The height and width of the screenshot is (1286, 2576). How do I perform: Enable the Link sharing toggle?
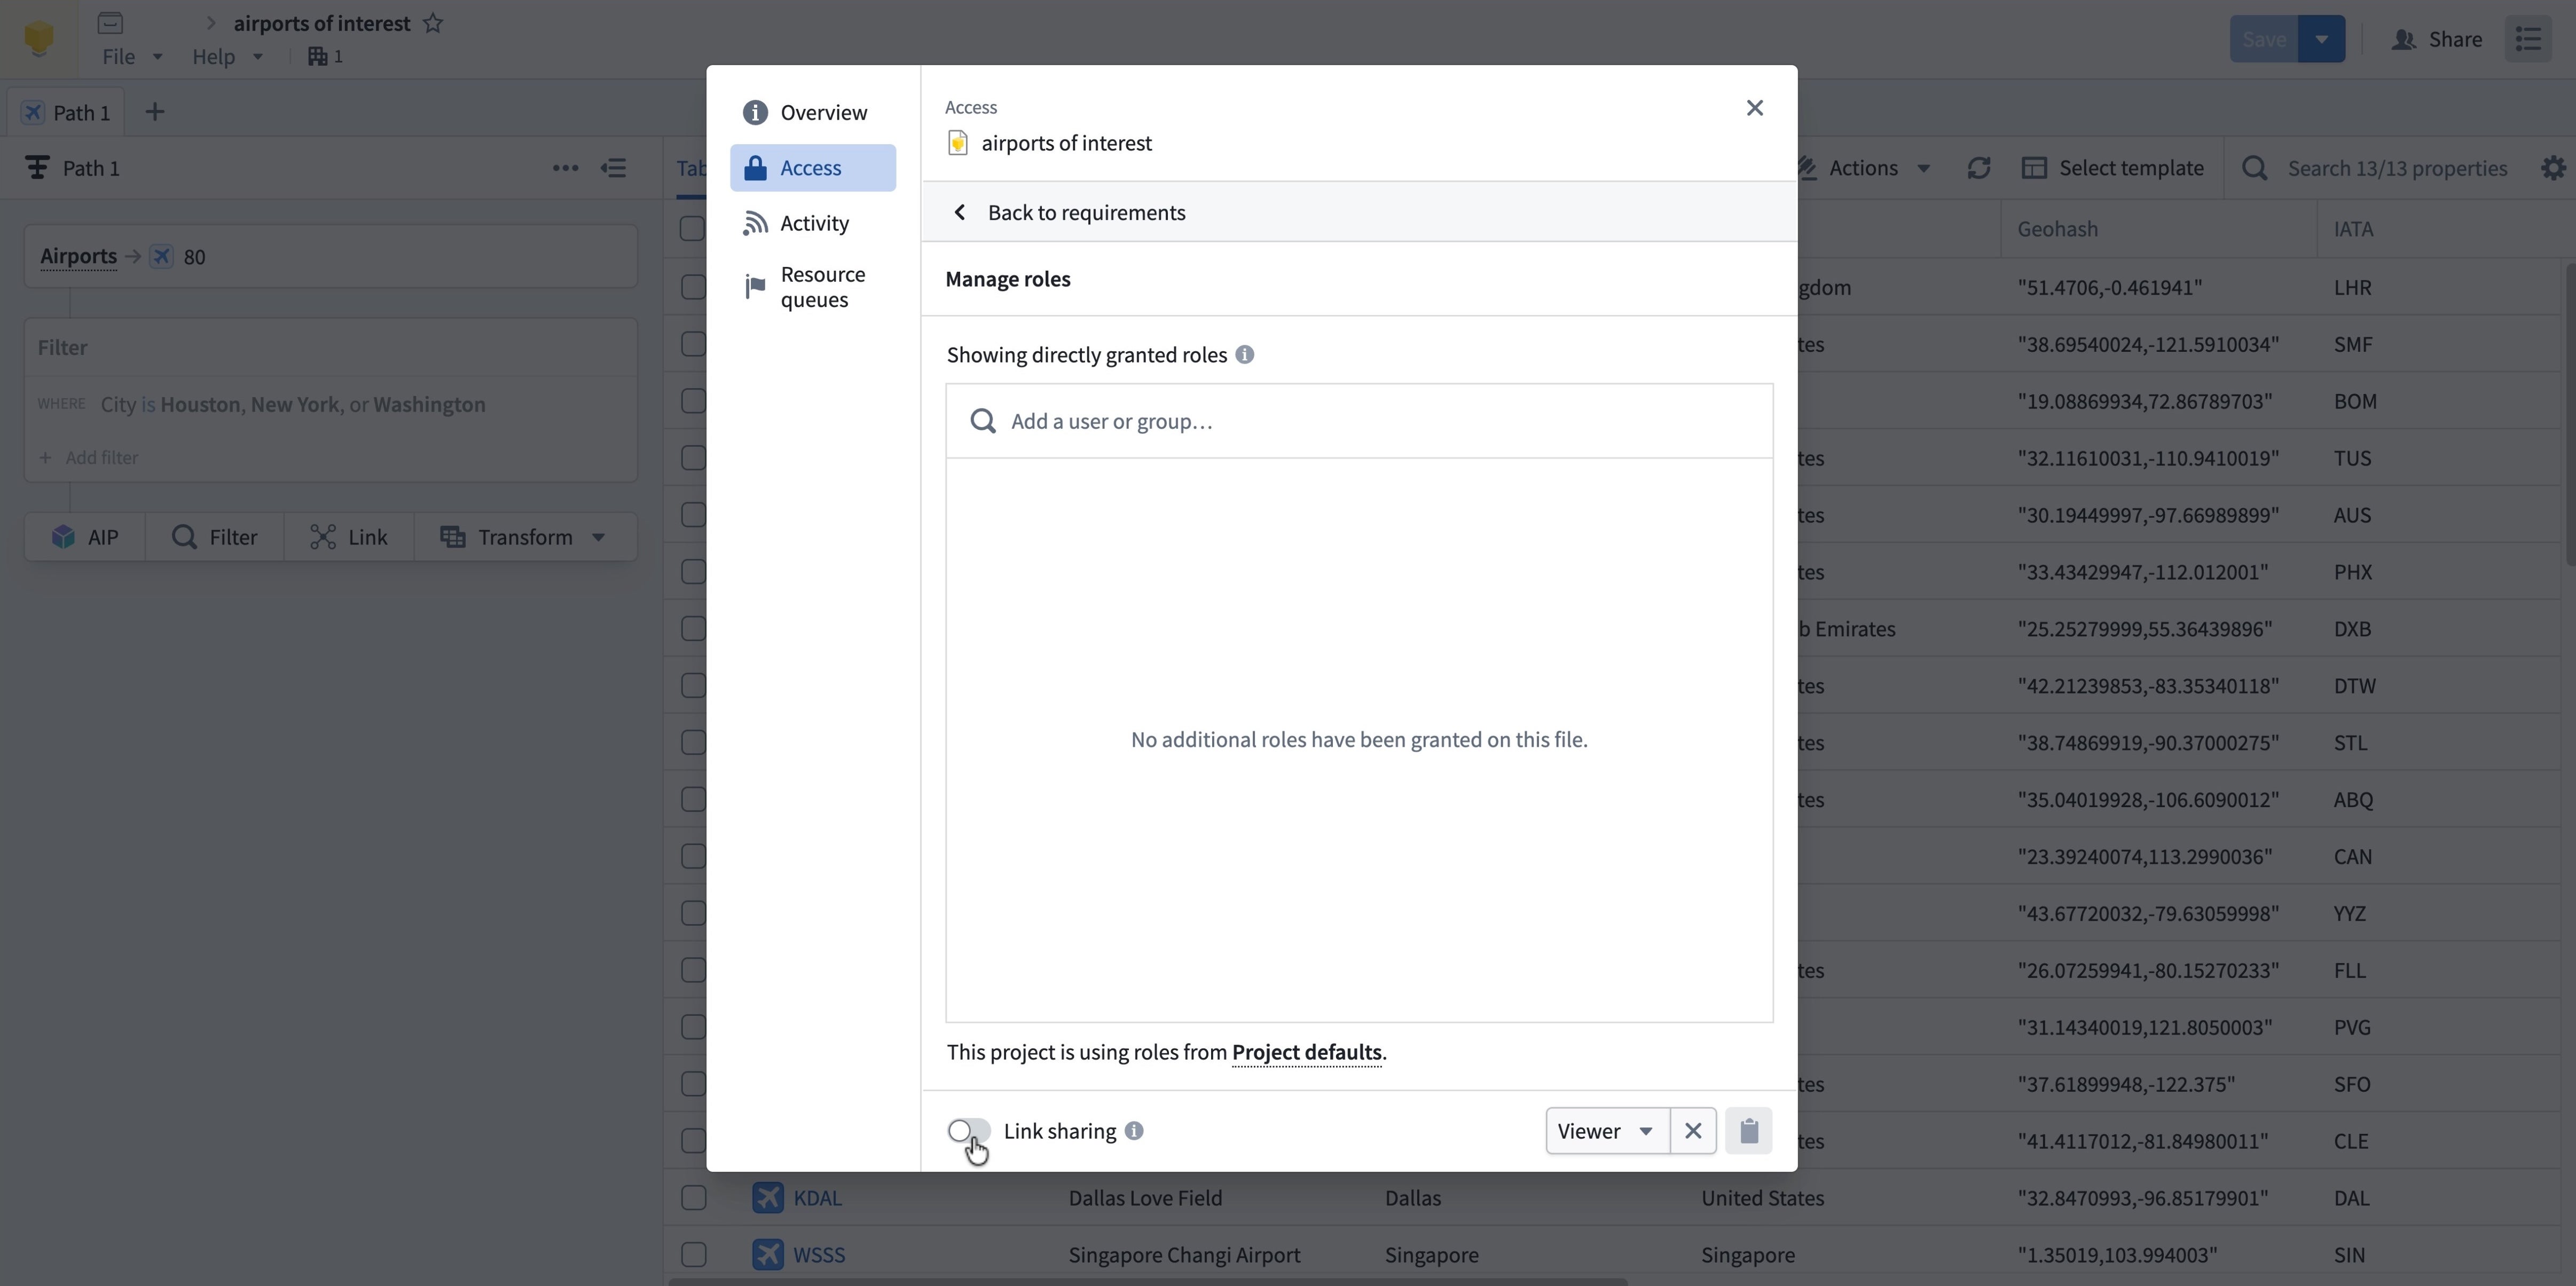pyautogui.click(x=967, y=1130)
